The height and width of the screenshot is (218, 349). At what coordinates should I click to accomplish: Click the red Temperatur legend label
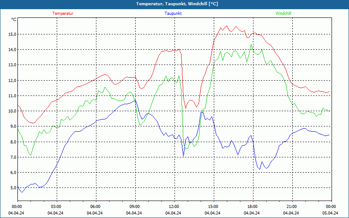[63, 14]
